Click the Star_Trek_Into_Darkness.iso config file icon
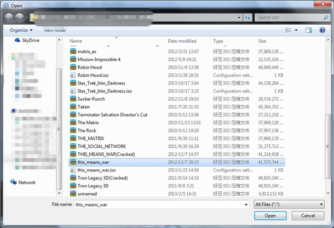This screenshot has height=228, width=334. coord(73,91)
